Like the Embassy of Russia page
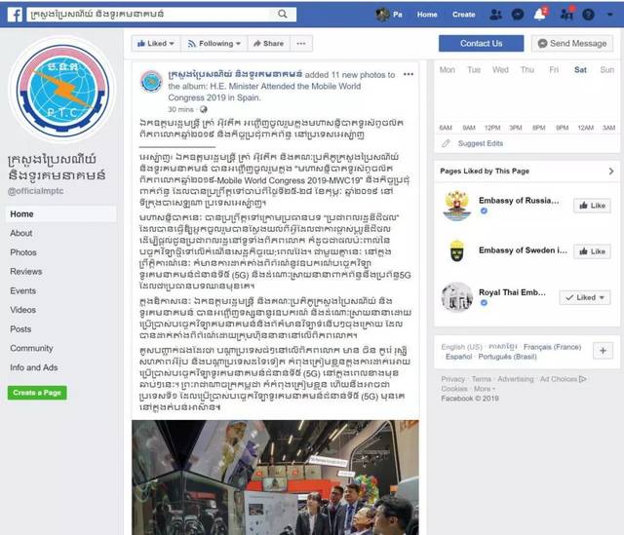The height and width of the screenshot is (535, 624). click(x=592, y=206)
